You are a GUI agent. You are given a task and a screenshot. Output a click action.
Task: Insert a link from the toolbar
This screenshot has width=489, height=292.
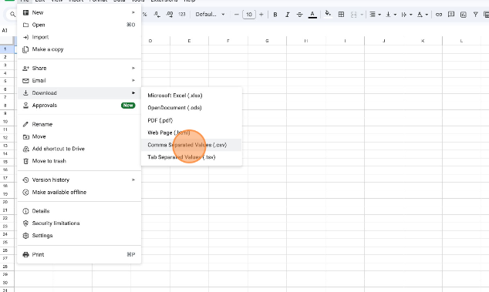tap(439, 15)
